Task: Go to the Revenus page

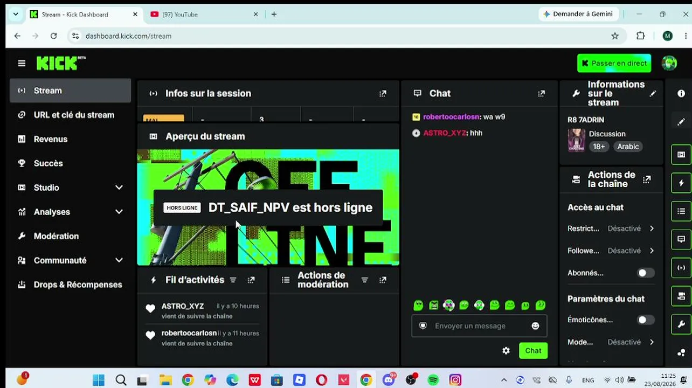Action: coord(70,139)
